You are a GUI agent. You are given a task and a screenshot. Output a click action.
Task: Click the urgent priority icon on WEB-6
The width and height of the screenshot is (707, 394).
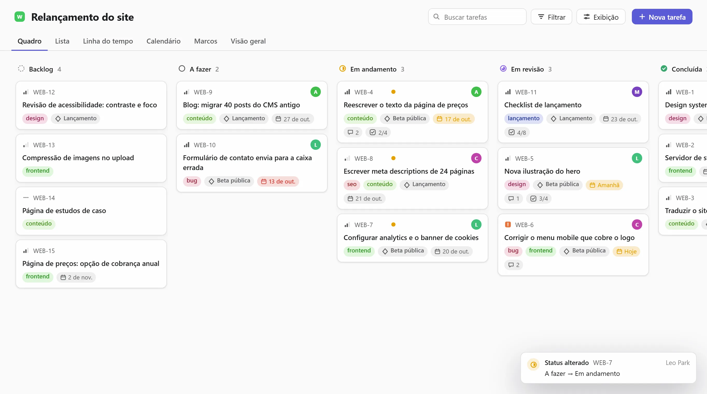(x=508, y=224)
